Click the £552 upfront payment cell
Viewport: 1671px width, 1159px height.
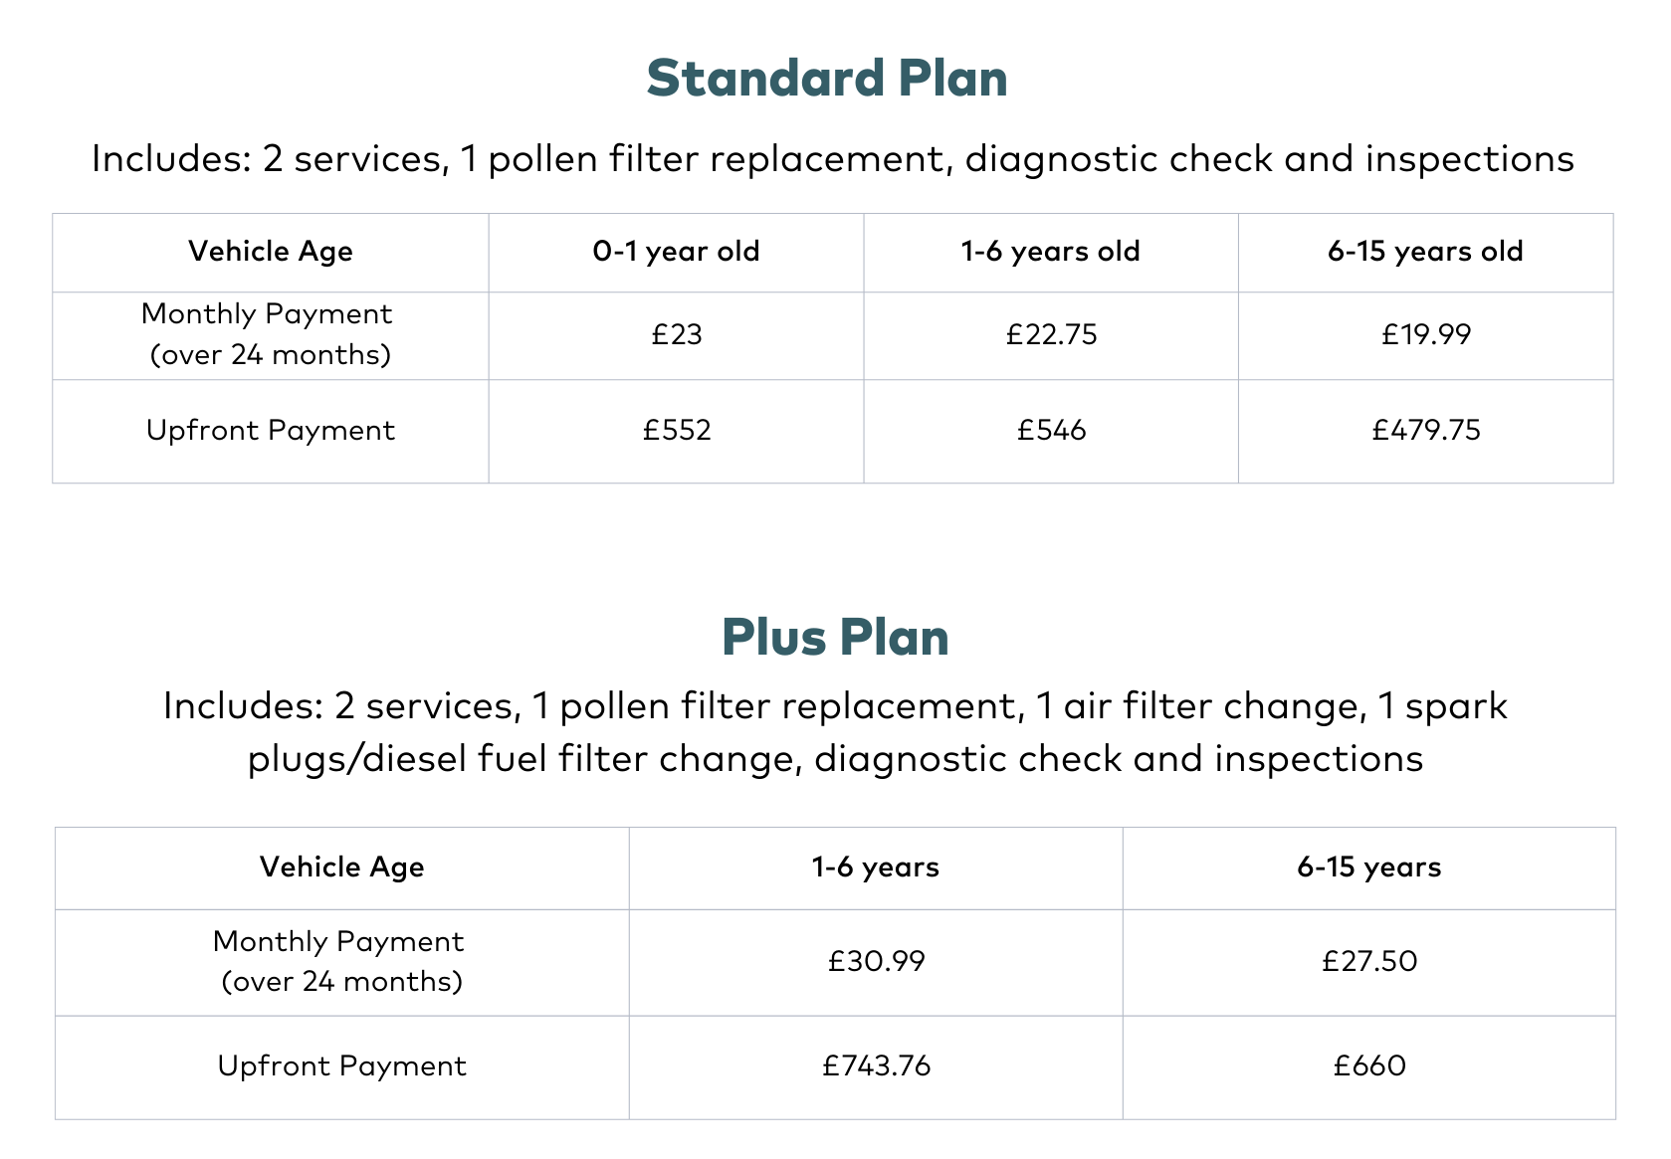click(x=677, y=431)
